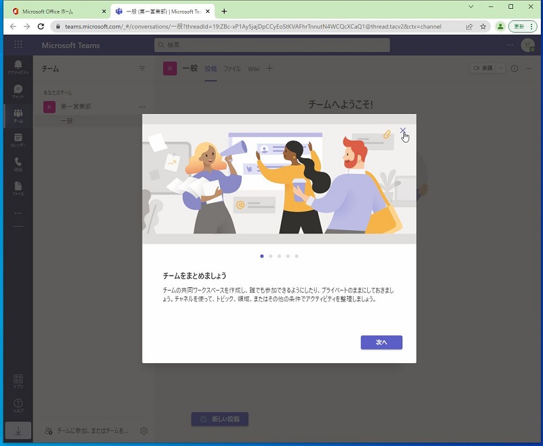Go back with the browser back arrow
This screenshot has width=543, height=446.
pyautogui.click(x=13, y=26)
